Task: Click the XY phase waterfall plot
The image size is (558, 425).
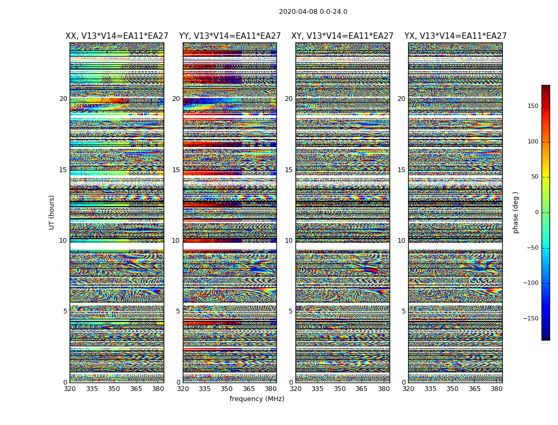Action: click(343, 212)
